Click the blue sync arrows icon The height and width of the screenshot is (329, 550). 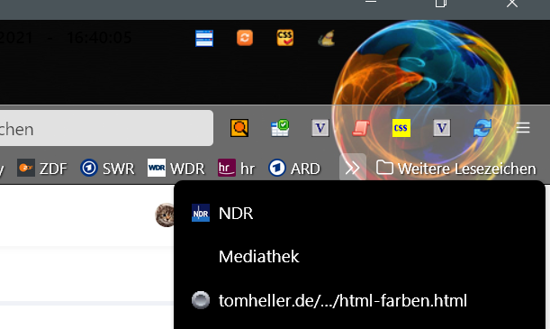click(482, 128)
